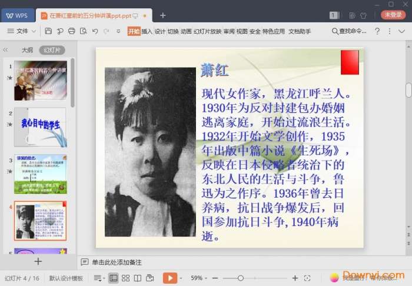
Task: Collapse the slide panel with double chevron
Action: point(6,50)
